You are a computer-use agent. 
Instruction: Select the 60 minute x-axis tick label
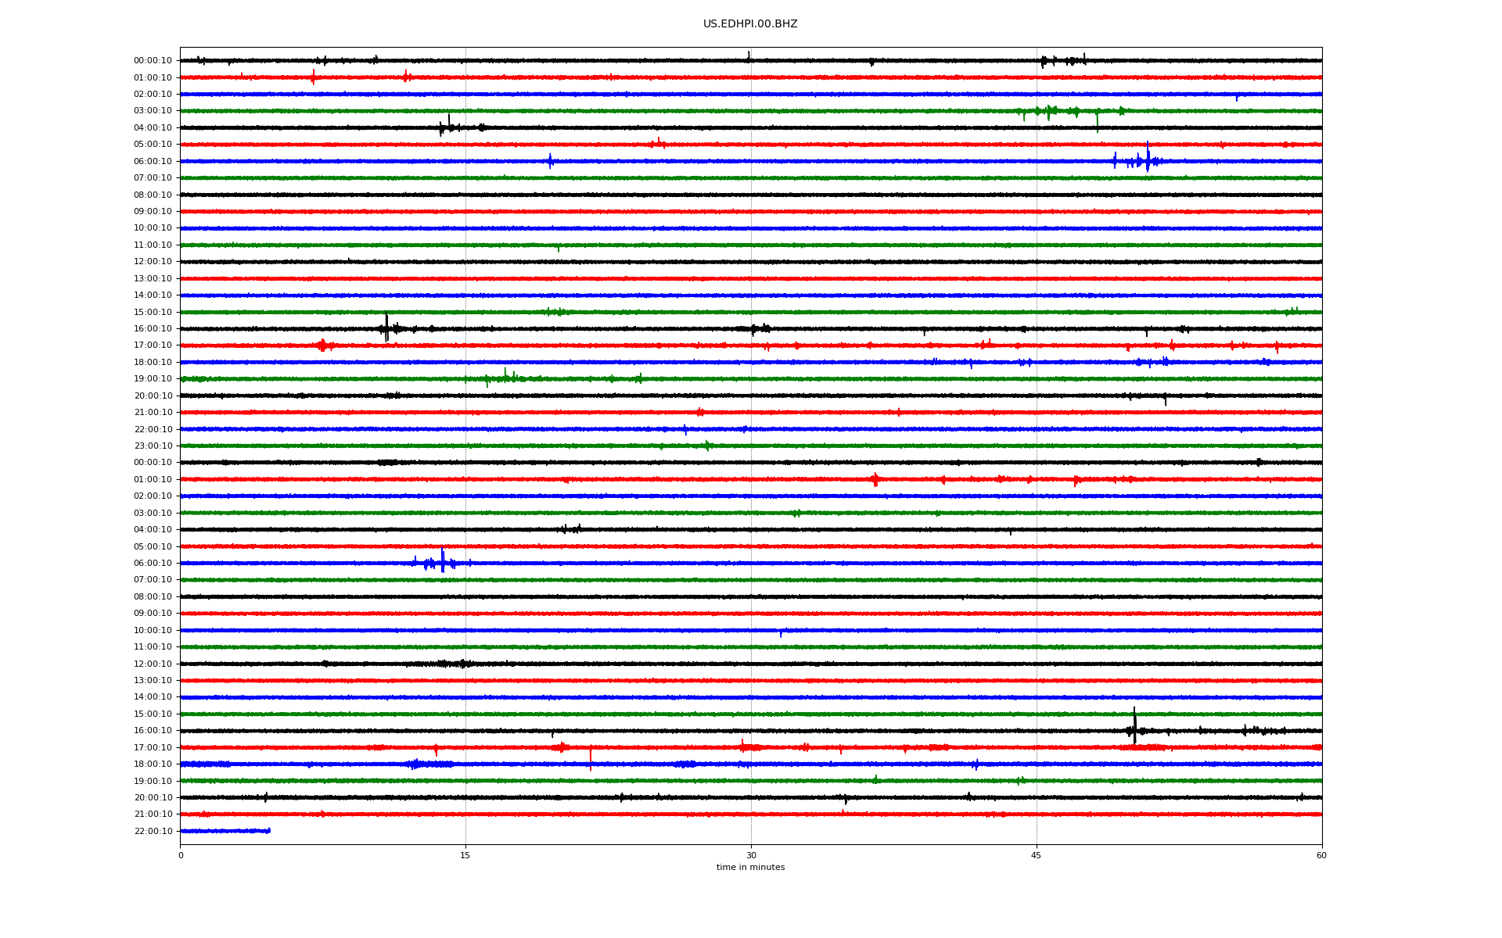(1321, 855)
